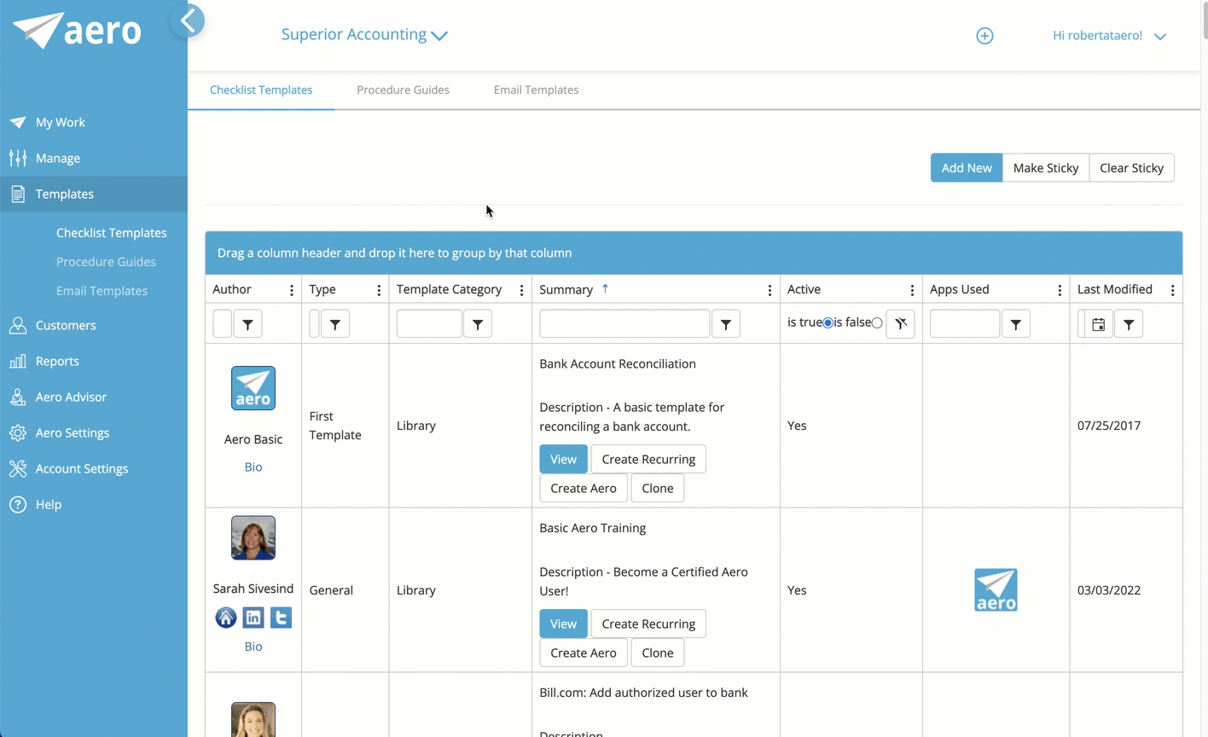Click the circled plus add icon

point(984,36)
